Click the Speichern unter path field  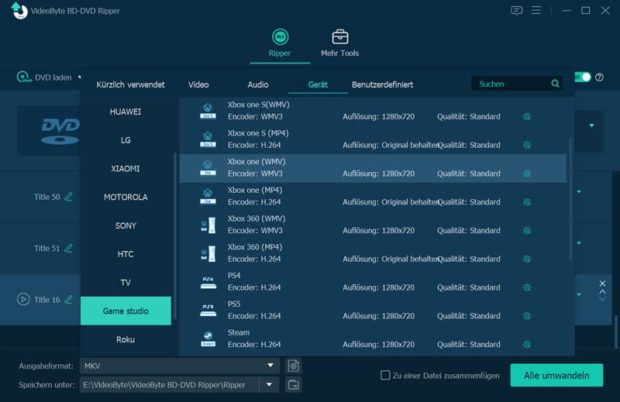coord(170,385)
